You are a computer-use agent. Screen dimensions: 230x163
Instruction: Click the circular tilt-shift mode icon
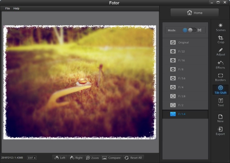[x=185, y=30]
